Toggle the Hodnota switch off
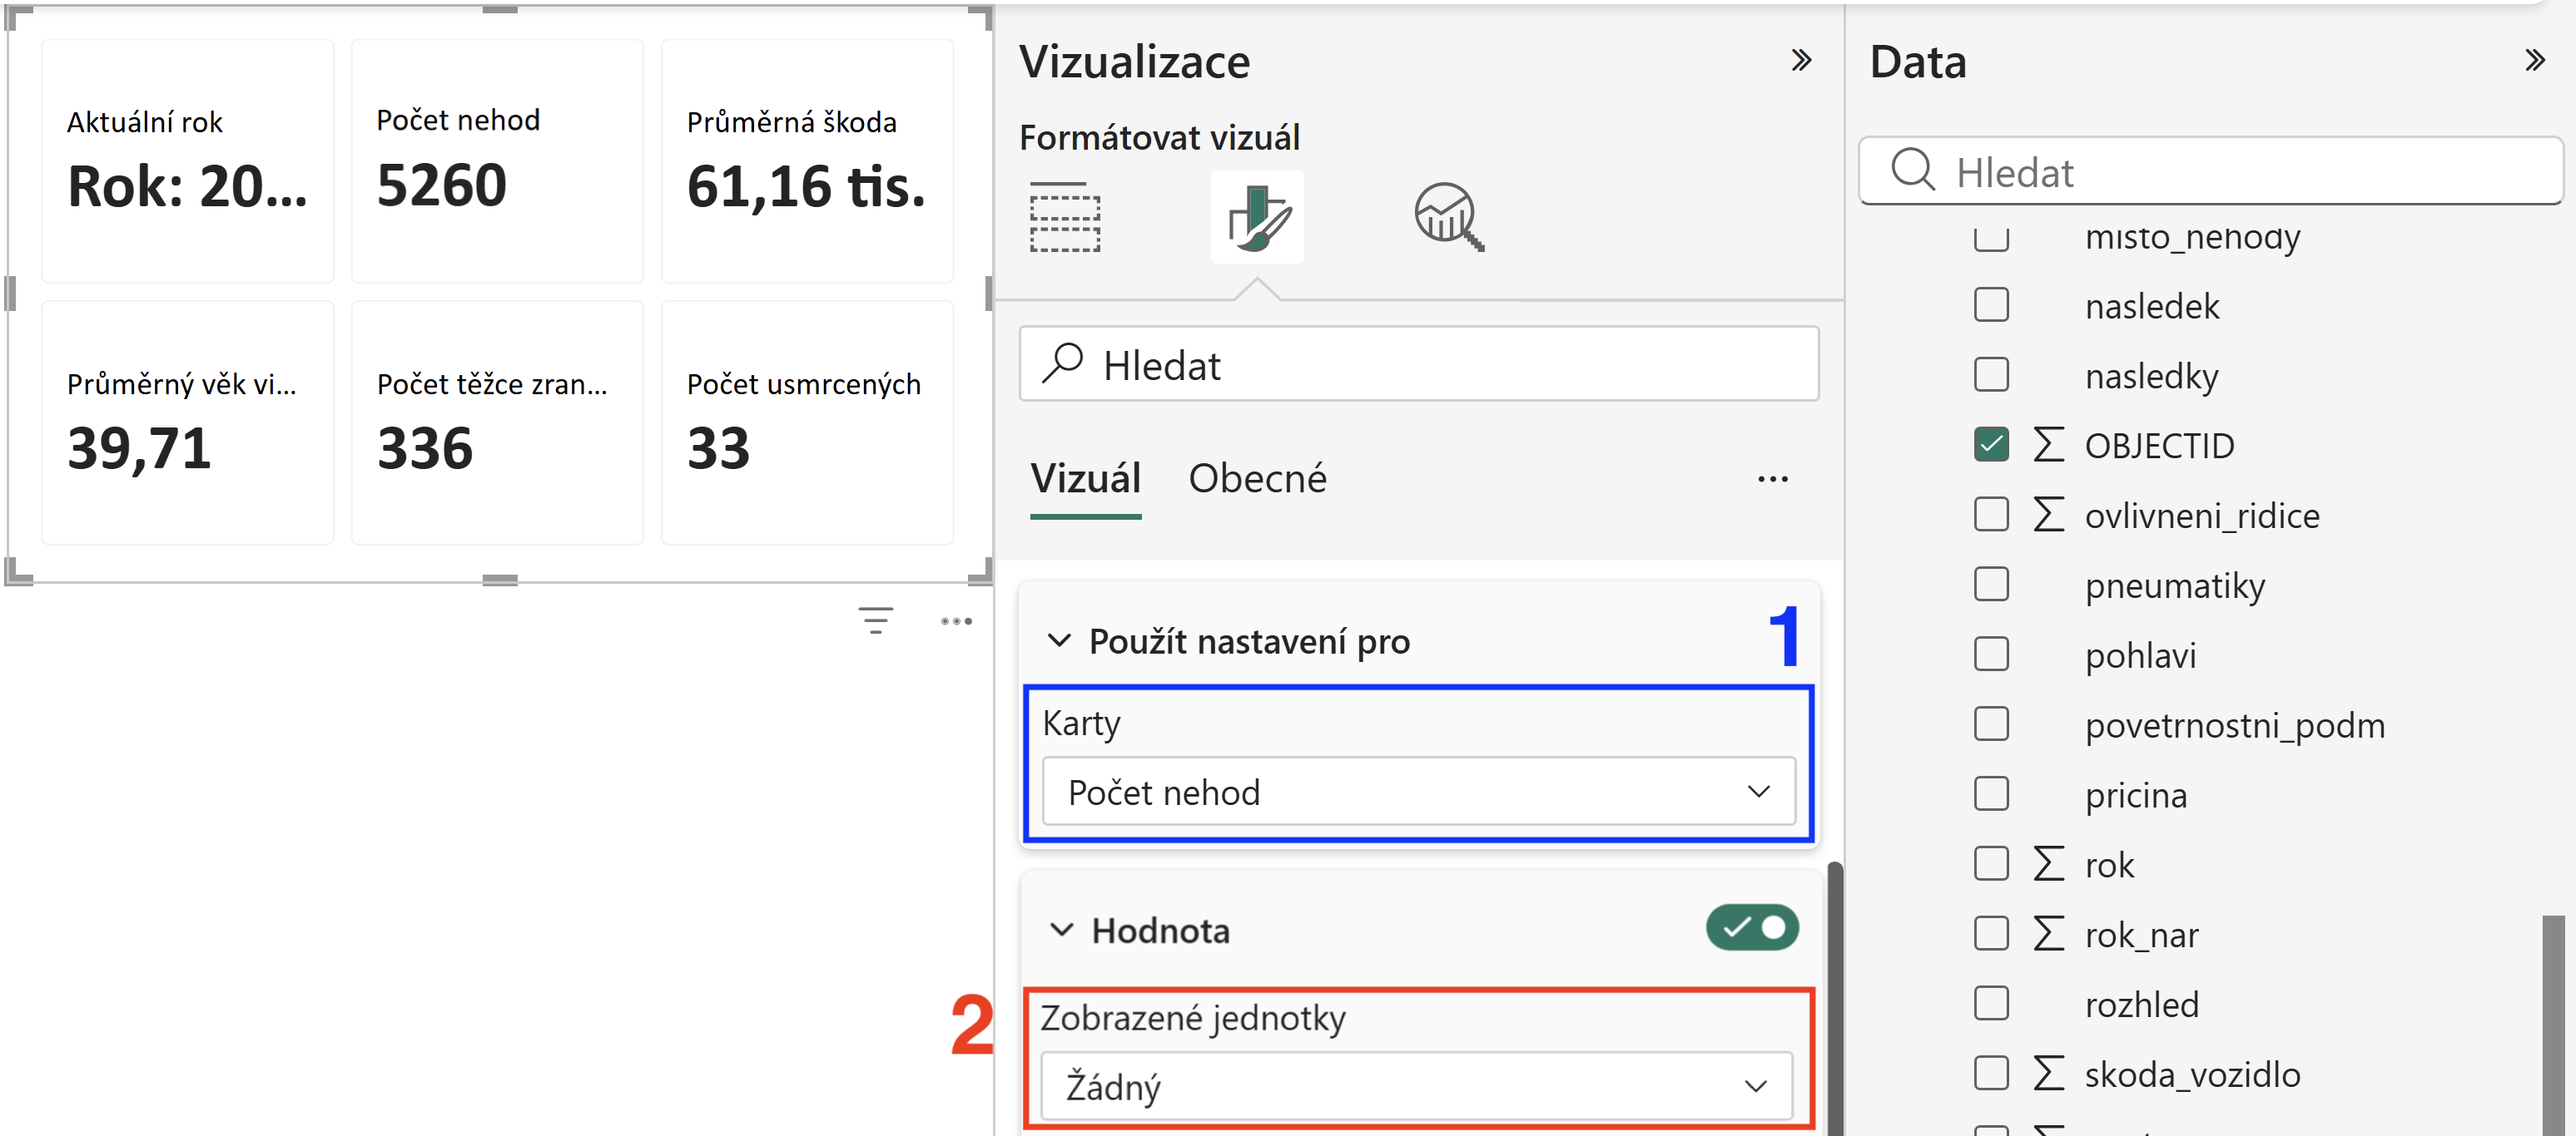This screenshot has height=1136, width=2576. click(1752, 928)
